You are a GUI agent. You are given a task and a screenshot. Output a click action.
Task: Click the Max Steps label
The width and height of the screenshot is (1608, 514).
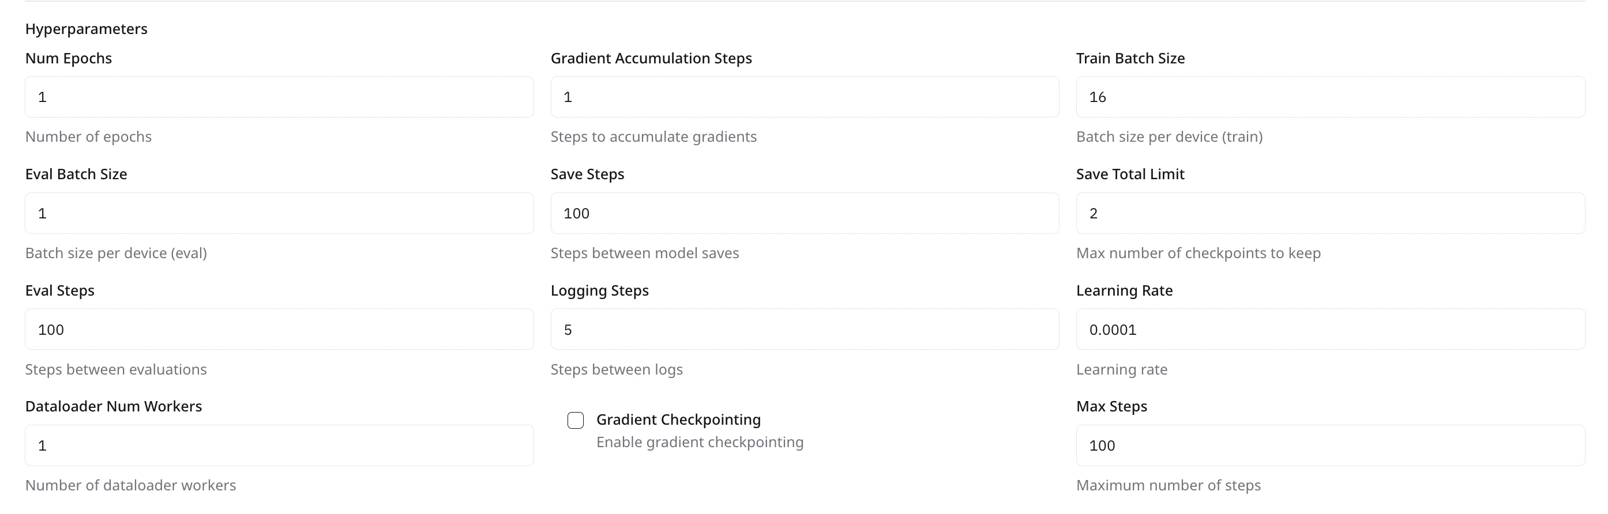coord(1112,407)
